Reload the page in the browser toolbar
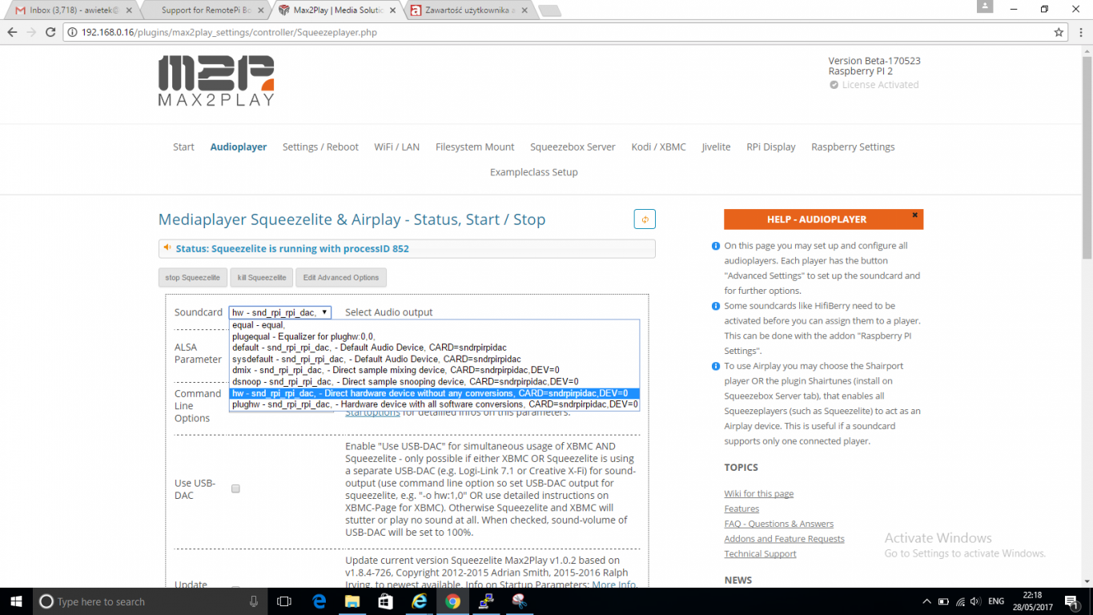 point(50,33)
